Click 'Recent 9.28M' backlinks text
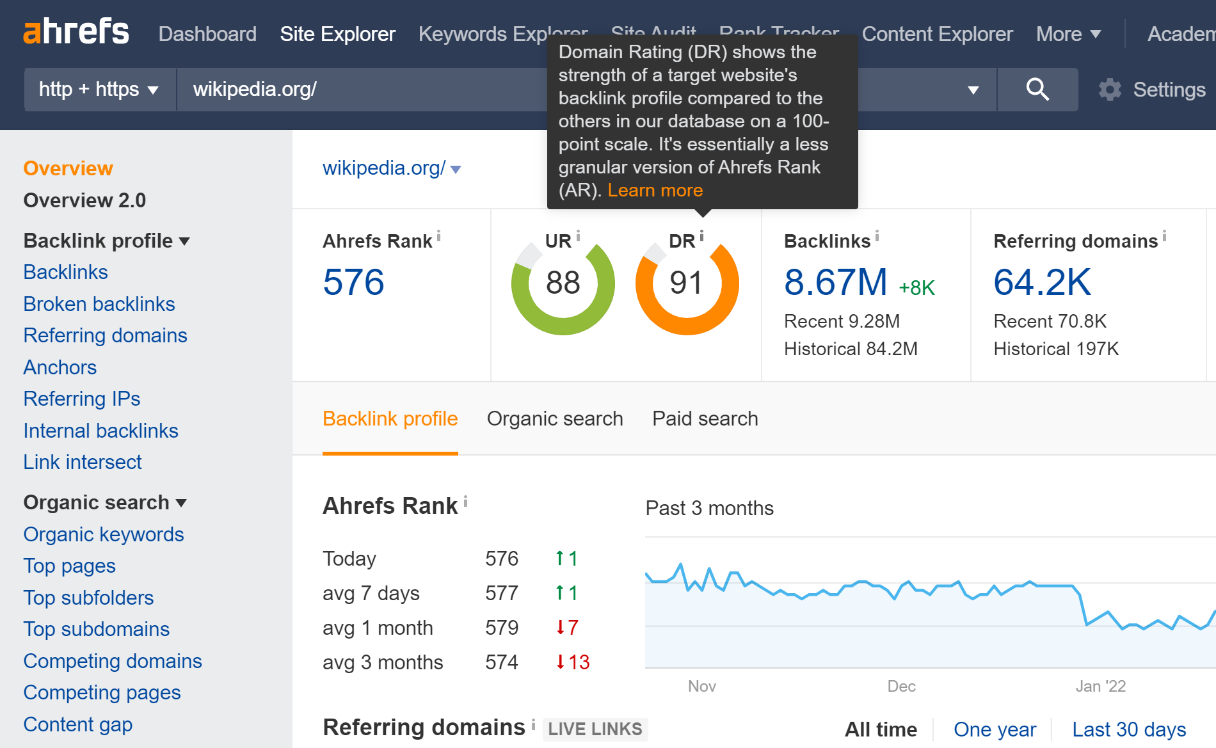The width and height of the screenshot is (1216, 748). 842,321
